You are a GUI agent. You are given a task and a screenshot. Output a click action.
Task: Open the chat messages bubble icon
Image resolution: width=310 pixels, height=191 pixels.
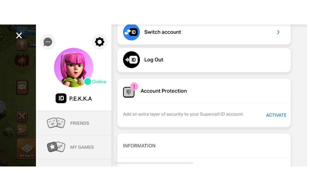(48, 42)
